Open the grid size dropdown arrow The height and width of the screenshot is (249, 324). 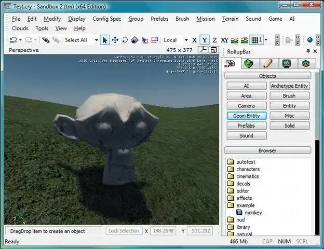tap(266, 40)
